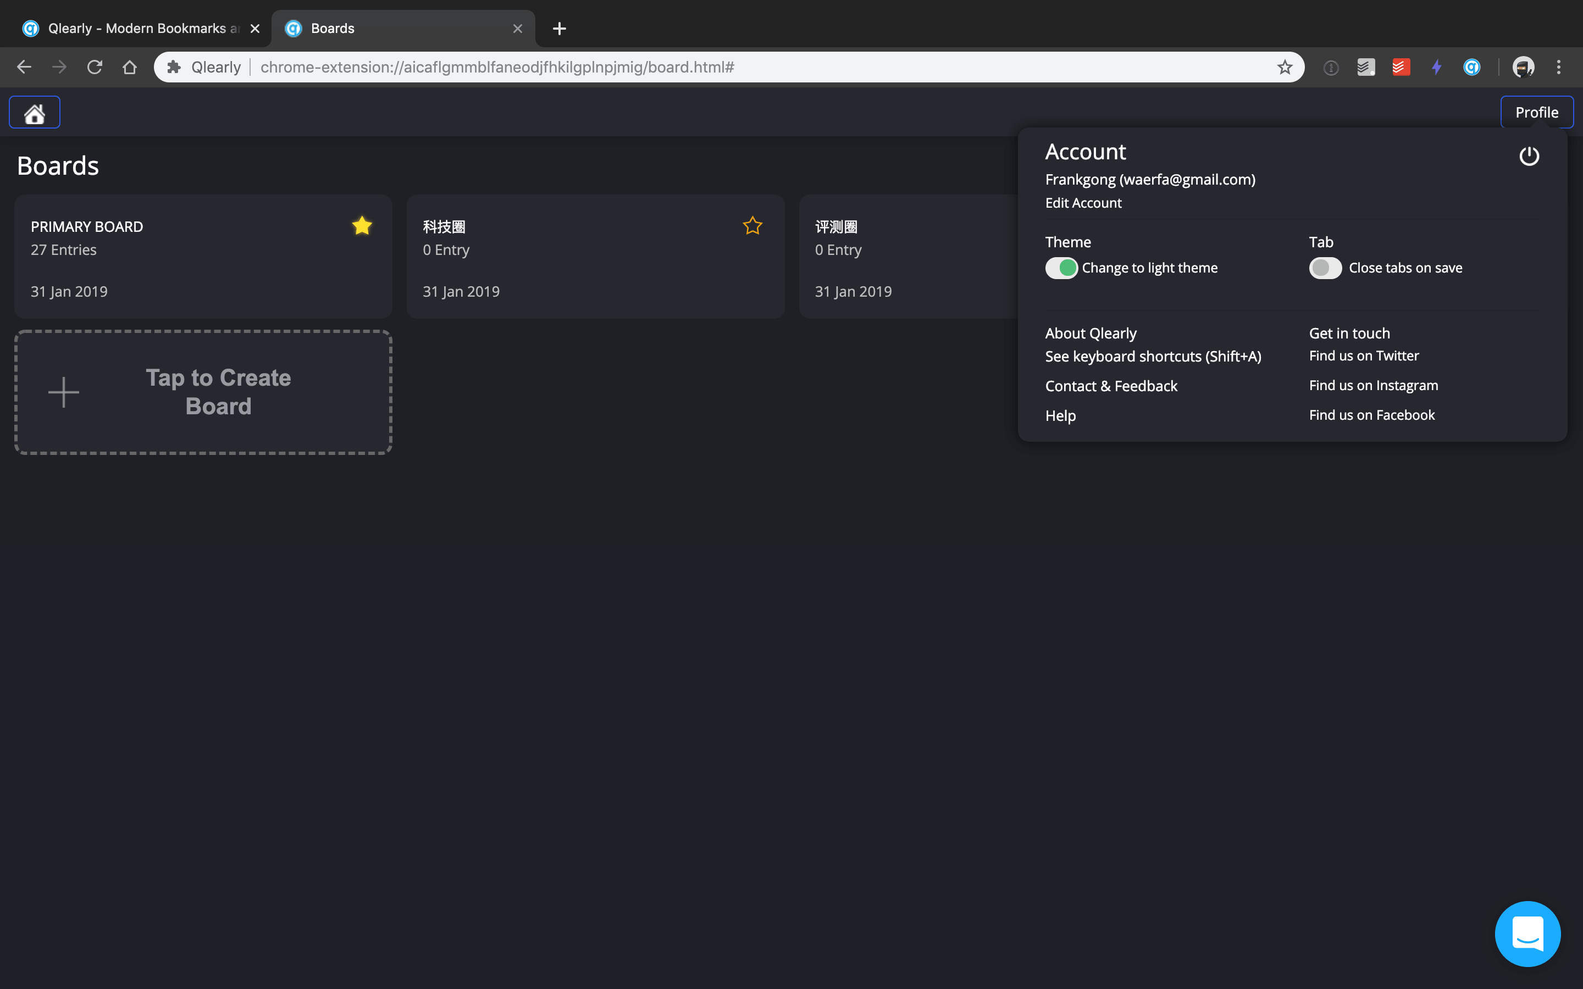
Task: Click the Qlearly home icon button
Action: [35, 113]
